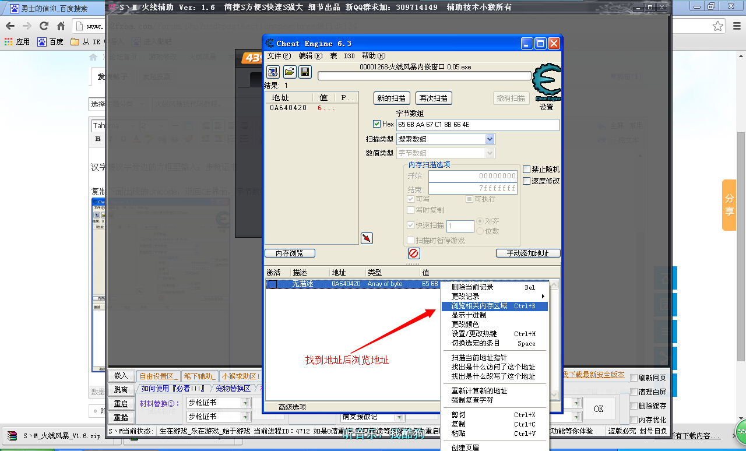
Task: Click the hex byte array input field
Action: pos(477,125)
